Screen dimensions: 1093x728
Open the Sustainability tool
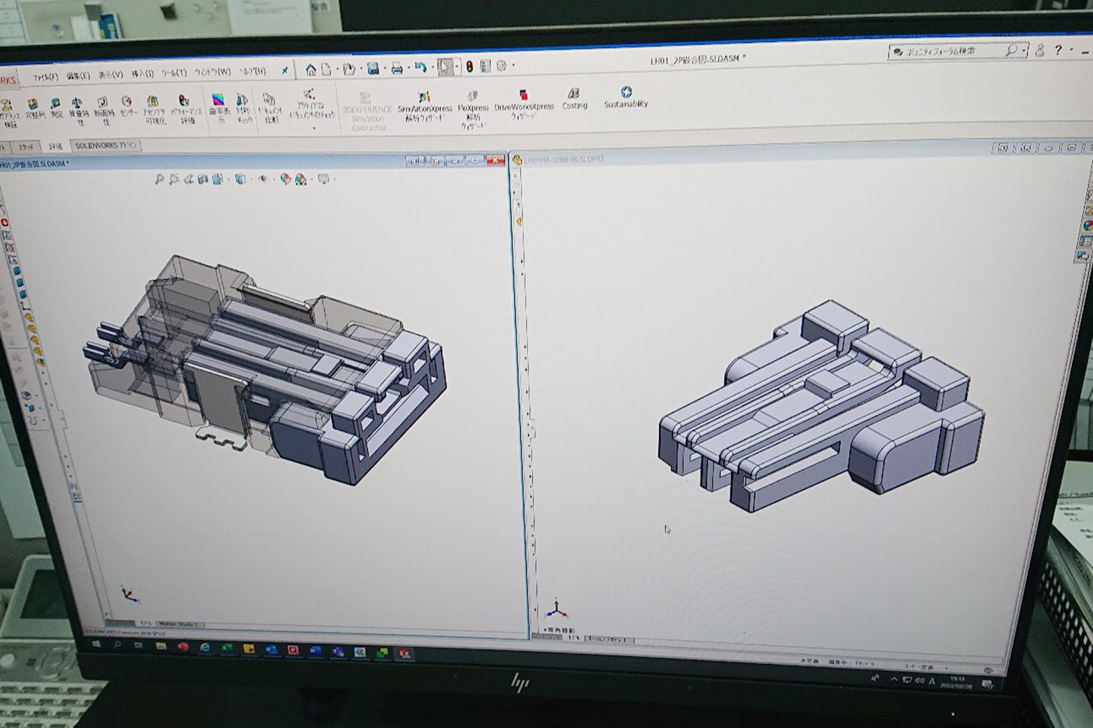[625, 97]
